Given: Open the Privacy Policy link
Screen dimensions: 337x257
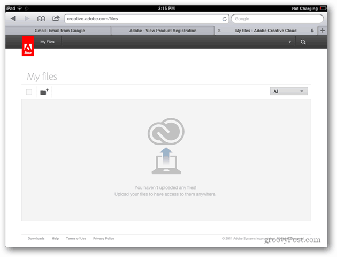Looking at the screenshot, I should tap(104, 238).
